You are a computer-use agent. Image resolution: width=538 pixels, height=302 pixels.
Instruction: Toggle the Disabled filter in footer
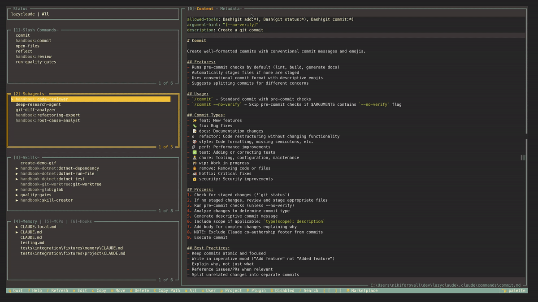click(x=282, y=290)
